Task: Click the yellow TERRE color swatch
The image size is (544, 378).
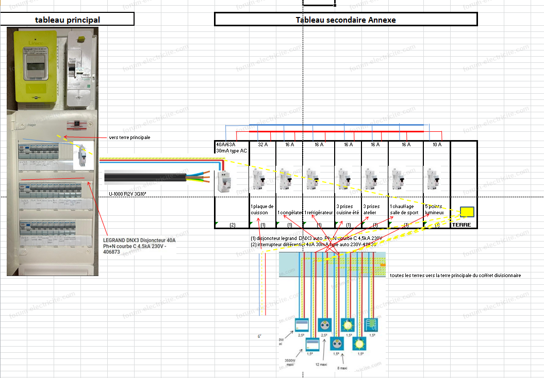Action: point(467,211)
